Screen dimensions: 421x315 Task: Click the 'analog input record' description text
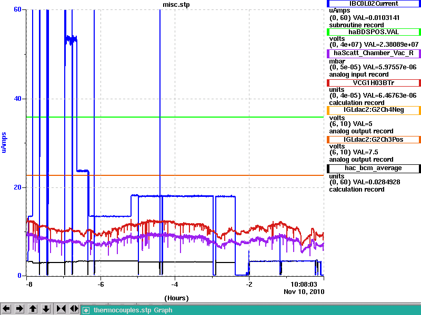click(x=359, y=75)
